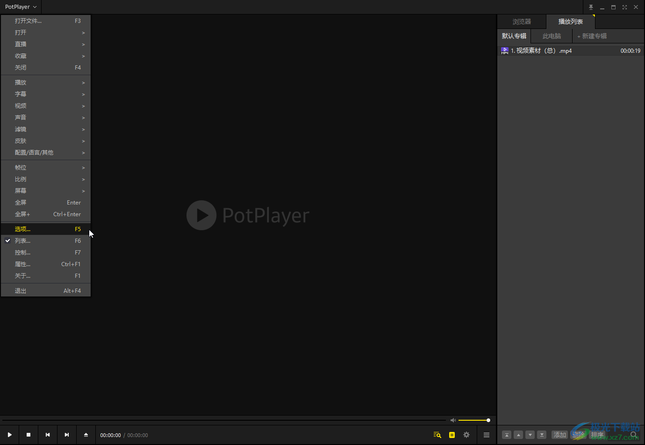This screenshot has width=645, height=445.
Task: Click the video seek progress bar
Action: click(224, 420)
